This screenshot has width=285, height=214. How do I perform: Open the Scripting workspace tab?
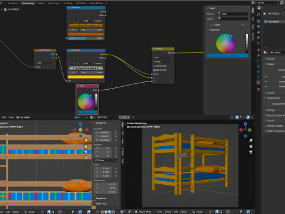coord(68,3)
